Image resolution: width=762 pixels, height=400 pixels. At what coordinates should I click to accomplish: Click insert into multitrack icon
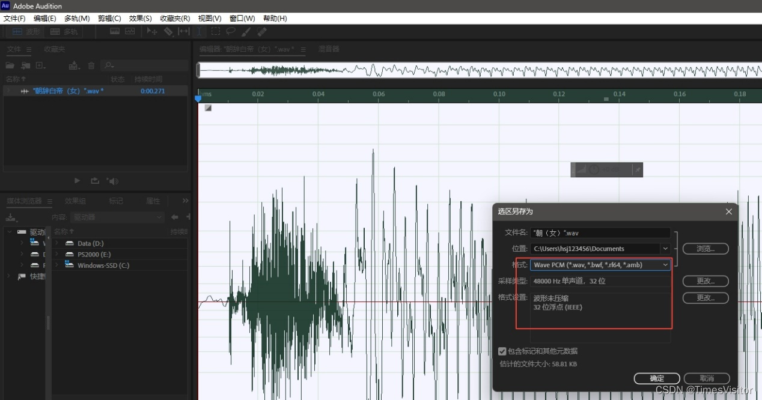point(74,65)
